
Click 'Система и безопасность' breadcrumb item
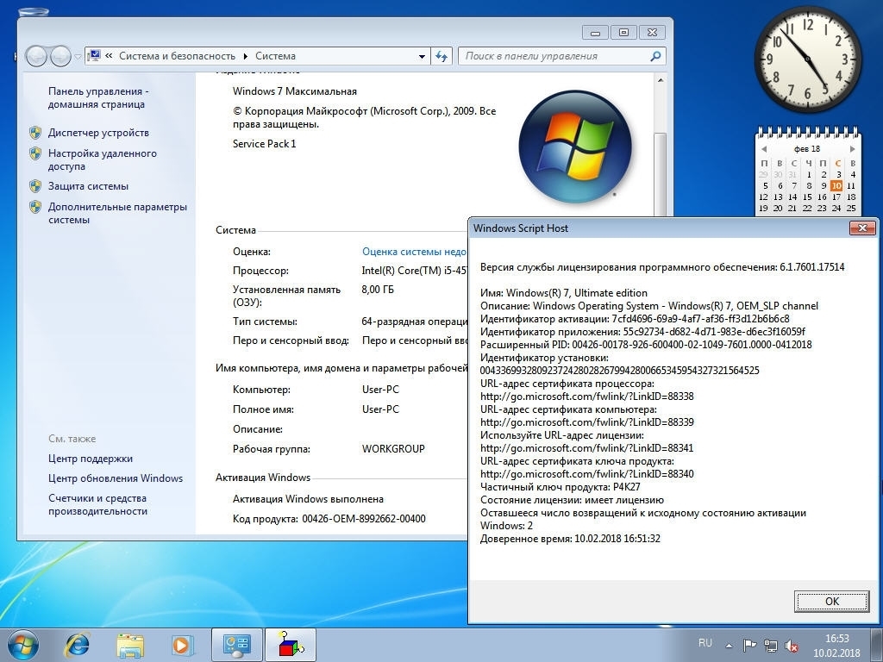pos(177,56)
